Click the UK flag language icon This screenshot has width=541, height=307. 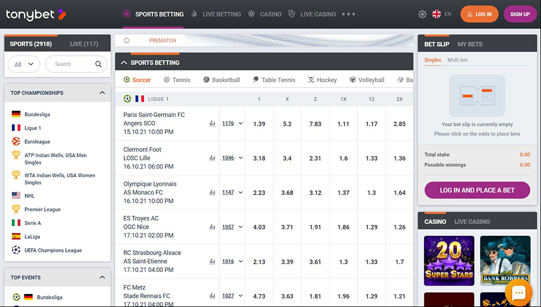[437, 14]
